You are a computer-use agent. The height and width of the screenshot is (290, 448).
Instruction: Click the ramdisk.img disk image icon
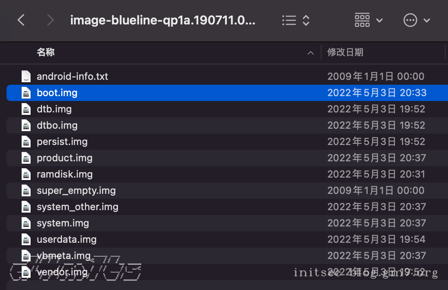[x=26, y=174]
